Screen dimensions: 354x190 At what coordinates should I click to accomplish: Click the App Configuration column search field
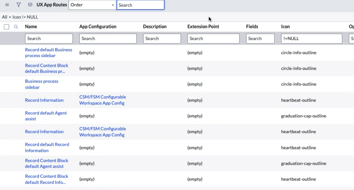tap(108, 38)
